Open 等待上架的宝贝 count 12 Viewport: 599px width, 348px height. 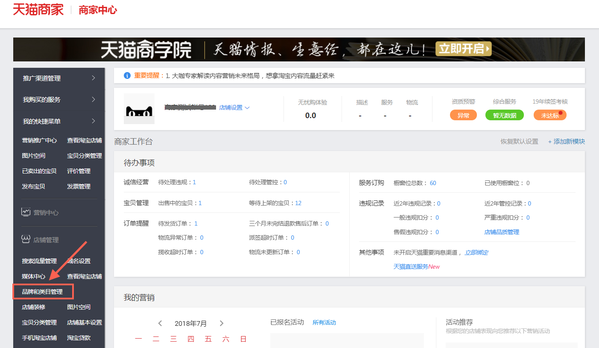click(298, 203)
